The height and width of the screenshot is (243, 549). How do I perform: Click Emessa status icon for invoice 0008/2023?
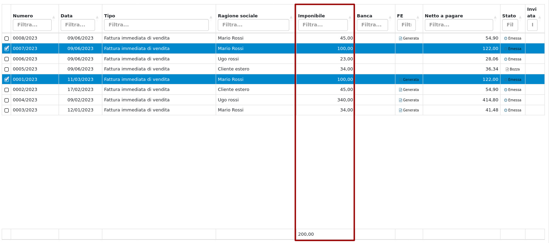coord(506,39)
